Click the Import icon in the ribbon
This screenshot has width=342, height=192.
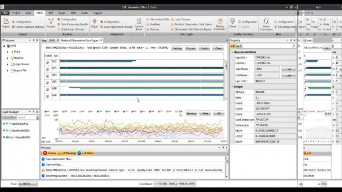point(6,22)
